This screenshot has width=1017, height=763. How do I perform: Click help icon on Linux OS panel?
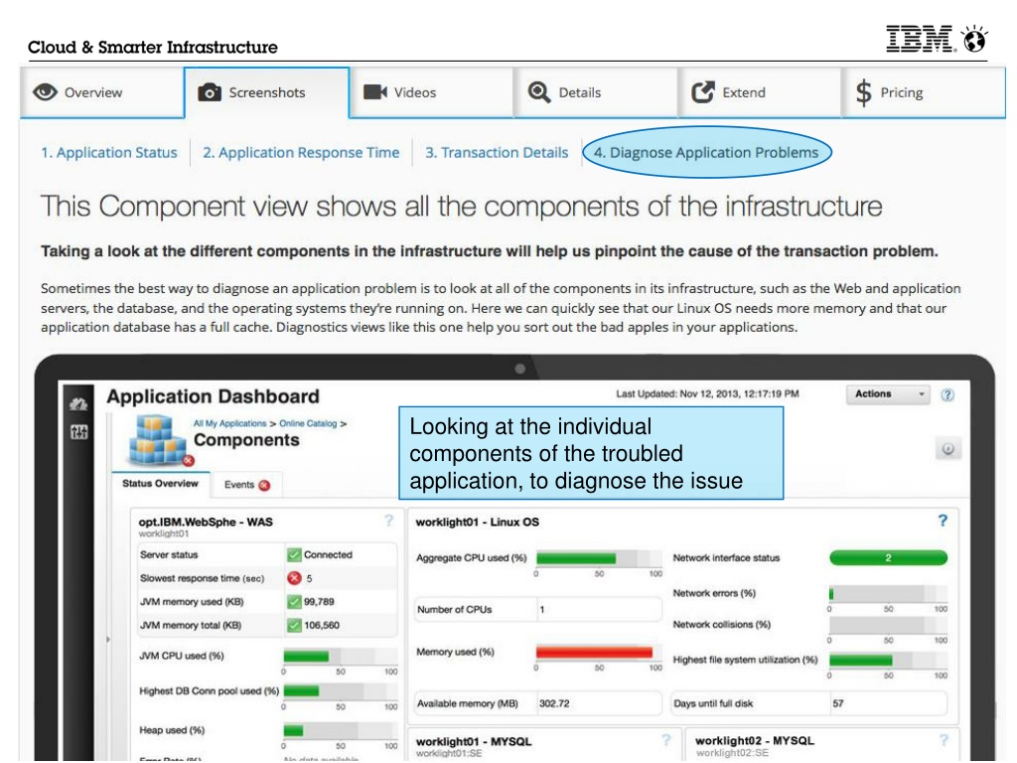[943, 521]
